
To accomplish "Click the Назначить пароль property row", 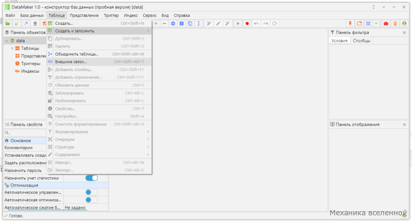I will (25, 170).
